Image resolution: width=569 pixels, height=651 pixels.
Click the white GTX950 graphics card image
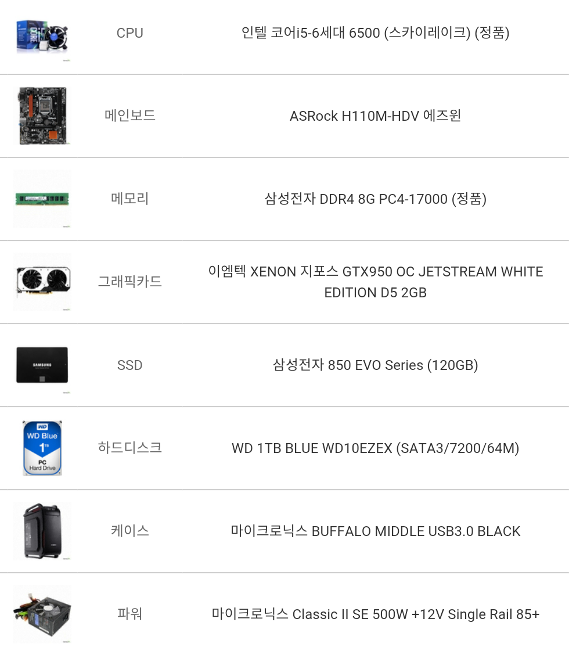click(42, 282)
